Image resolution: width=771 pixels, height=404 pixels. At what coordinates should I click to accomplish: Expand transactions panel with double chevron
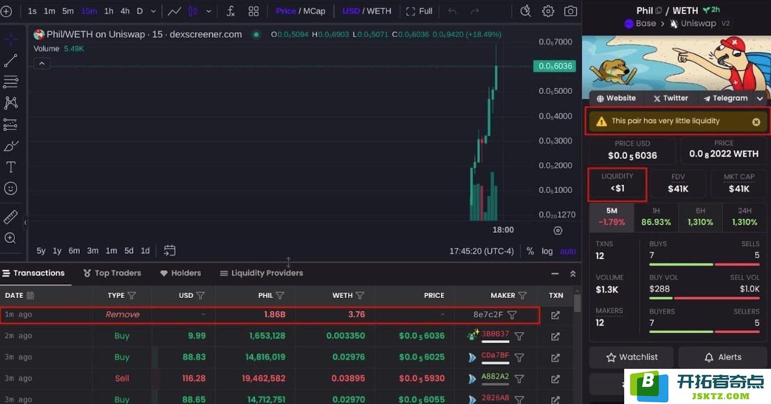(573, 274)
